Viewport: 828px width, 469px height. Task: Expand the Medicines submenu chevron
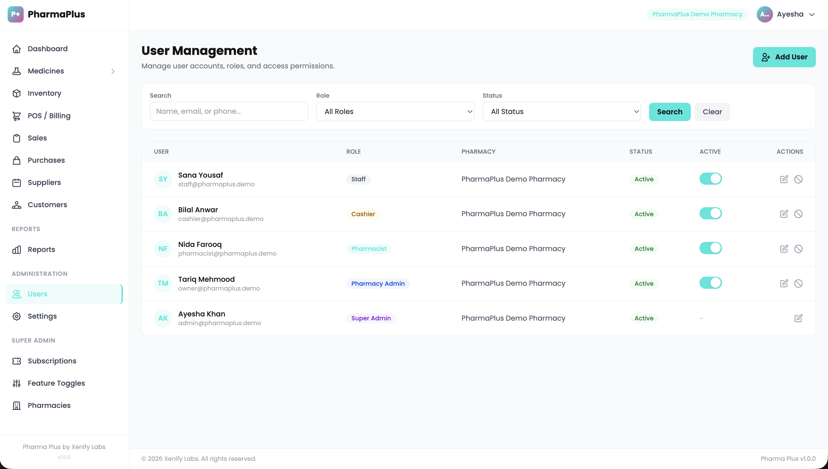[113, 71]
